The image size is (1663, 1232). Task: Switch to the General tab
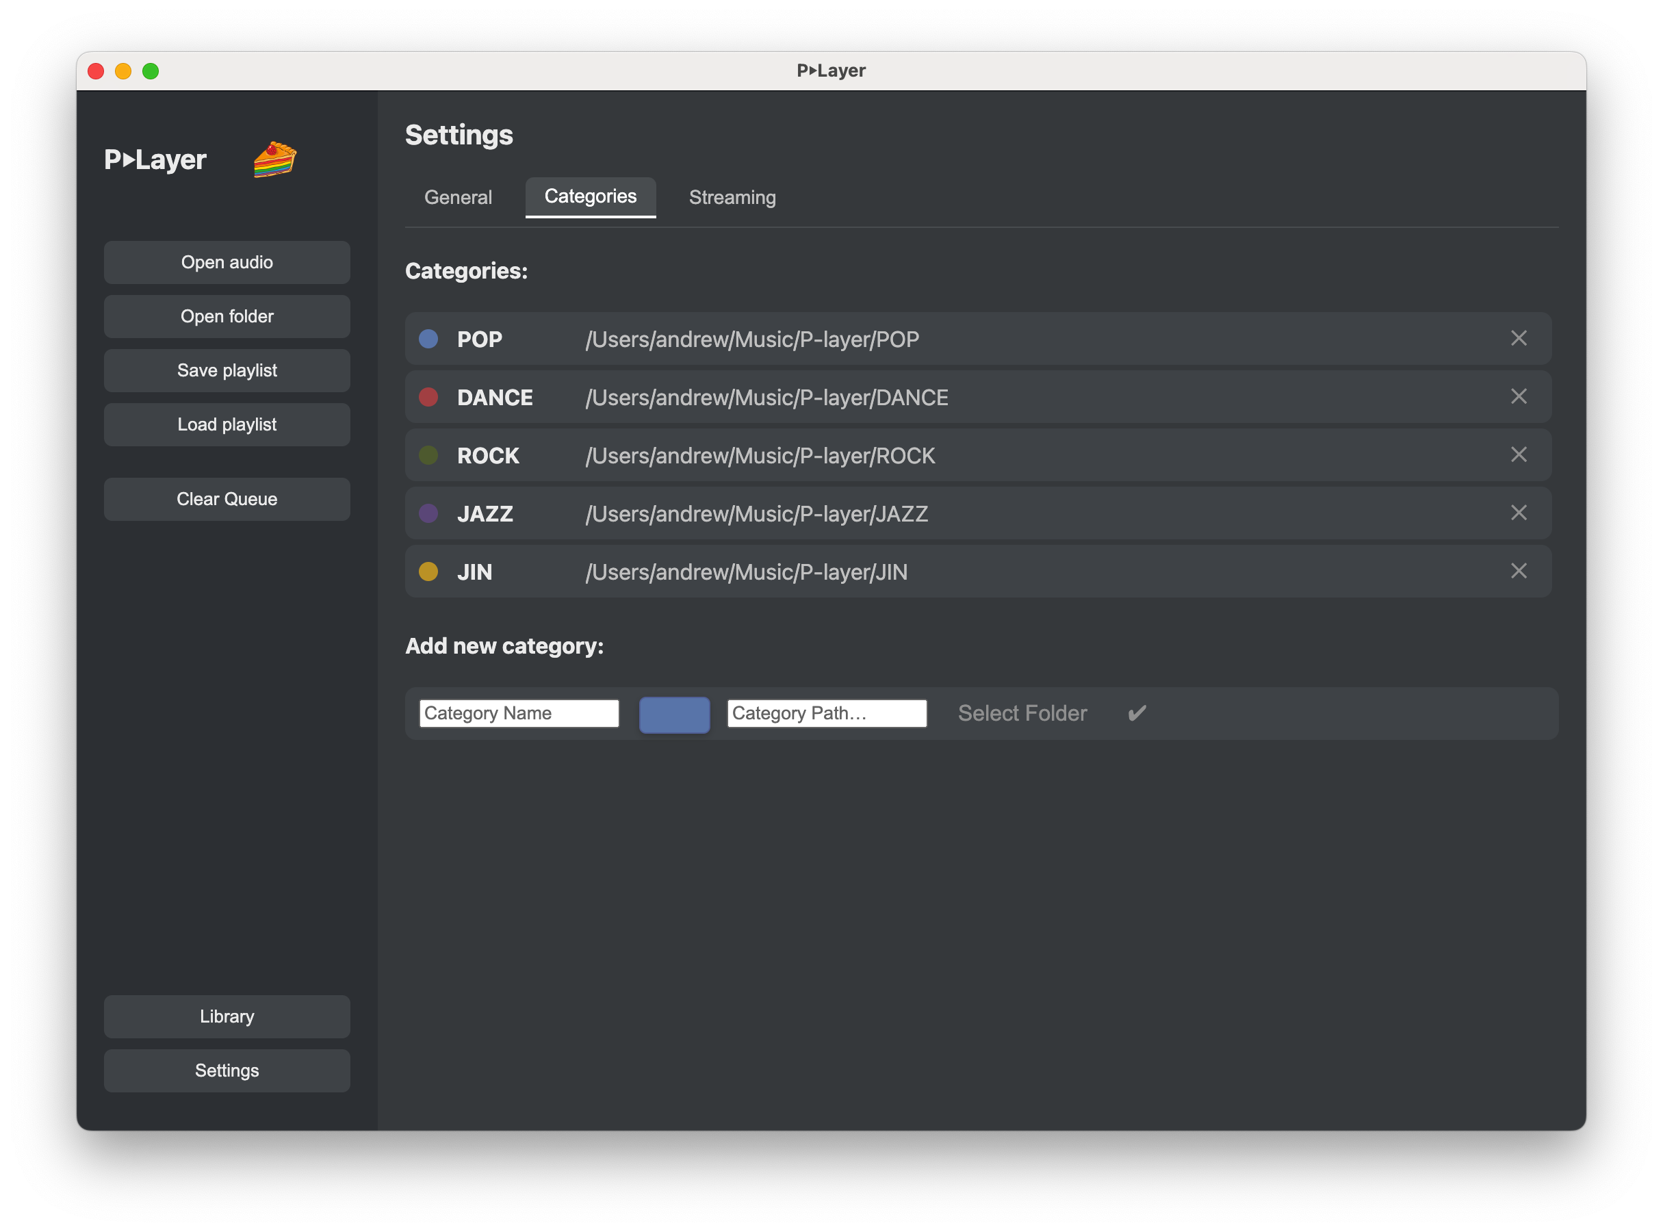coord(458,197)
